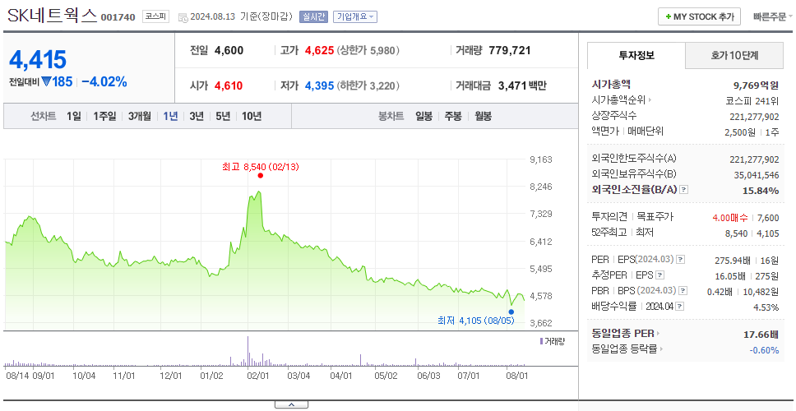Click the SK네트웍스 stock name
Screen dimensions: 796x411
(53, 16)
